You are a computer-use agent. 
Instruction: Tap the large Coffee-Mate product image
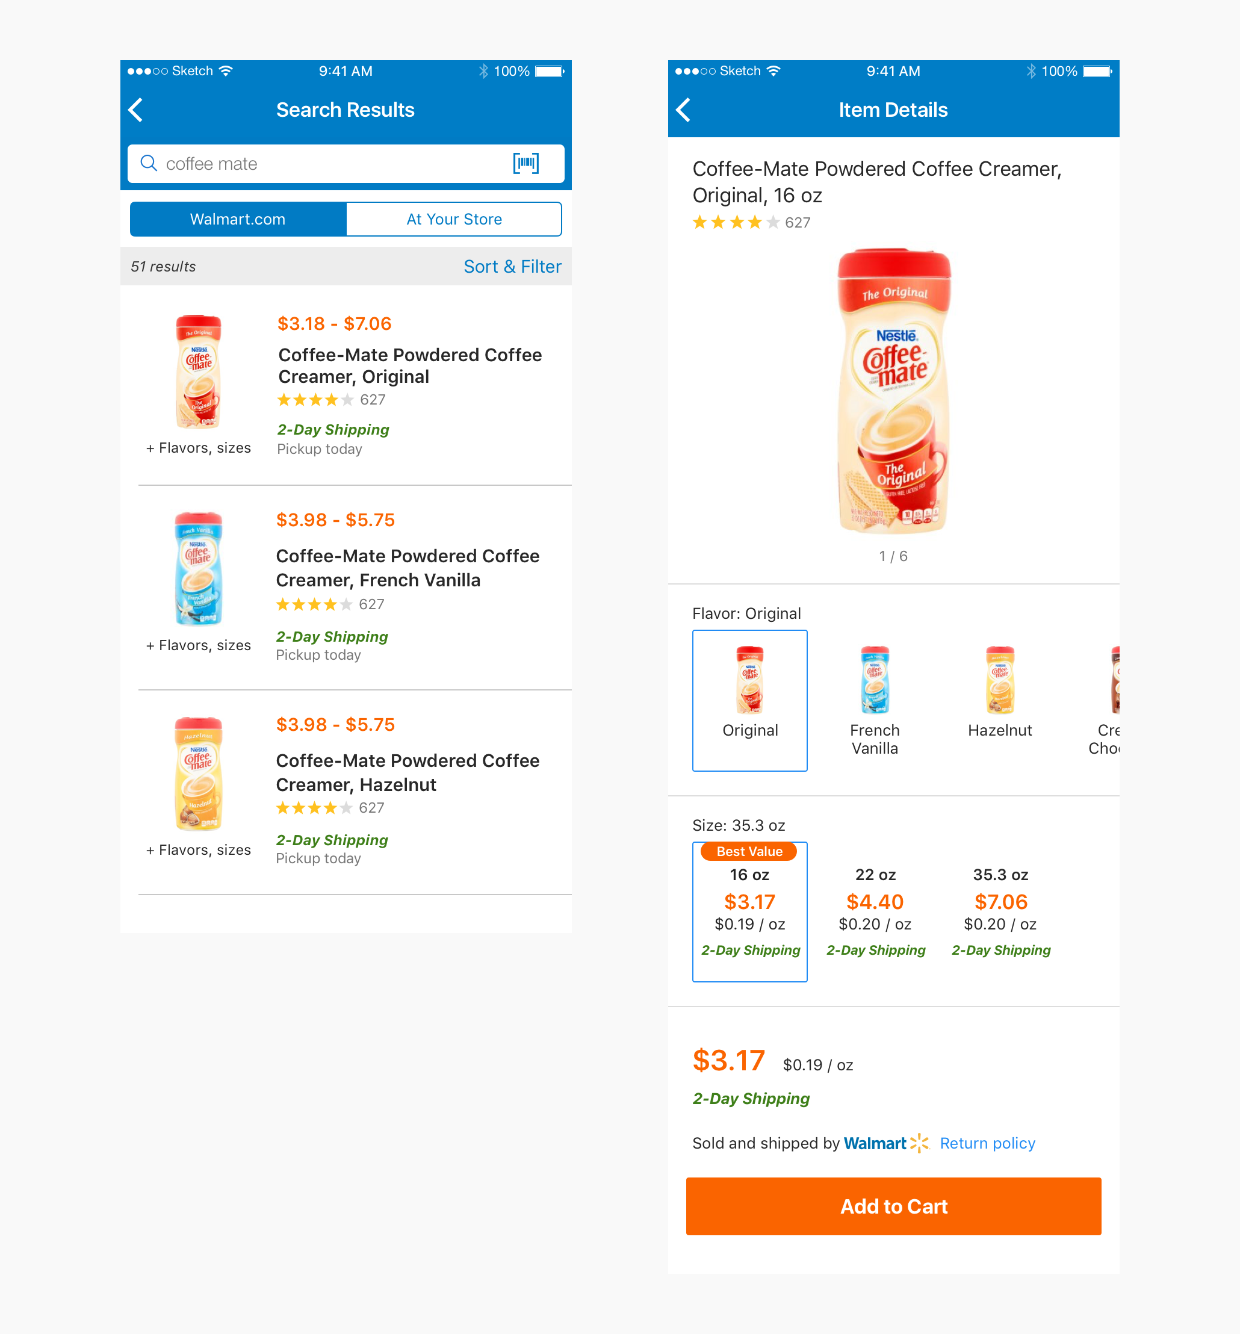(x=893, y=391)
